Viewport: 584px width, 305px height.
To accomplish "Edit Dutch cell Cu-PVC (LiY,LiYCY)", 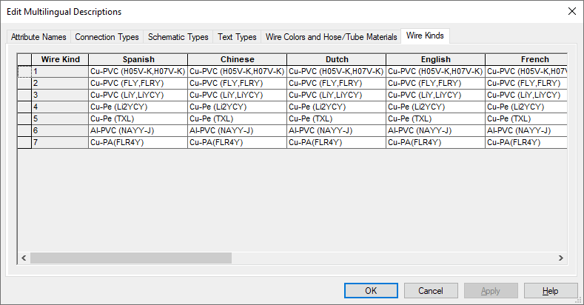I will click(337, 95).
